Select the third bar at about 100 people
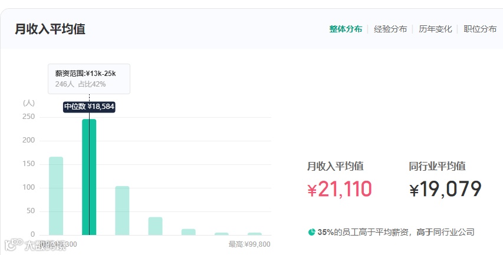 tap(122, 210)
